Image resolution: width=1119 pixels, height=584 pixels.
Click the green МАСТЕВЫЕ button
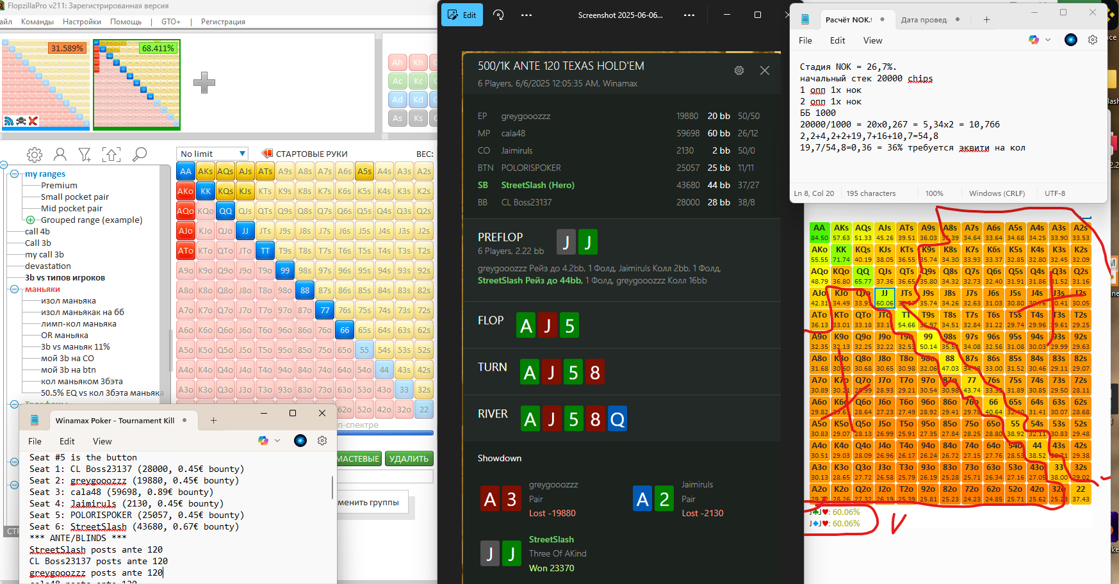tap(359, 458)
